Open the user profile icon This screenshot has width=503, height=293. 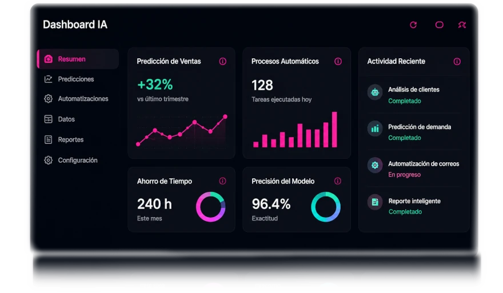click(x=462, y=25)
